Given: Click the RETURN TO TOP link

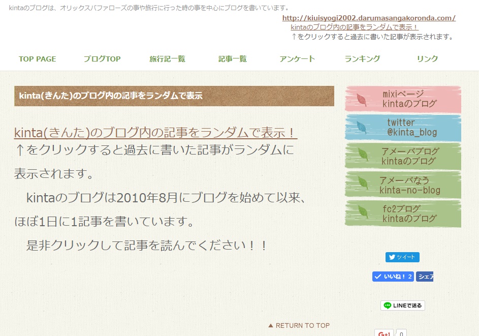Looking at the screenshot, I should coord(299,326).
